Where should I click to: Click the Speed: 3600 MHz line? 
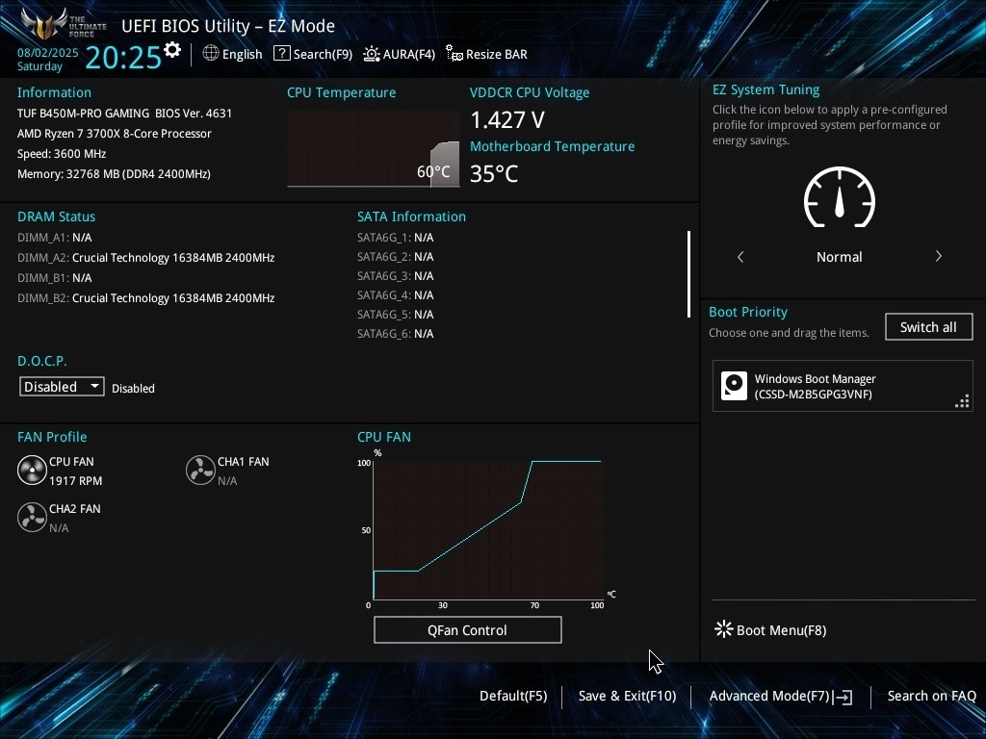coord(62,154)
